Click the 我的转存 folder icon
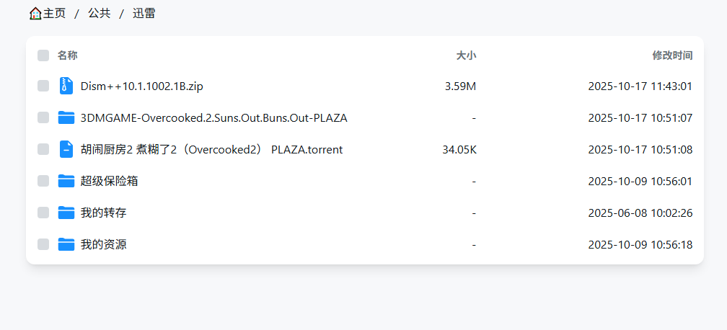 66,213
